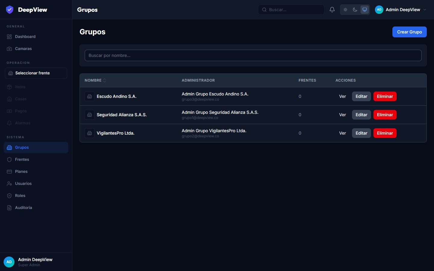Click the DeepView shield logo icon

pos(10,10)
